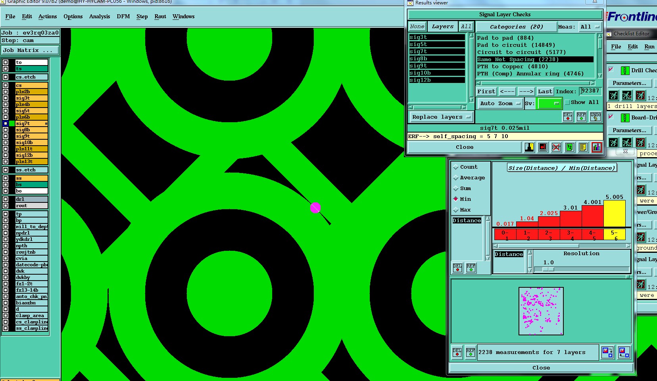Image resolution: width=657 pixels, height=381 pixels.
Task: Click second run icon under Drill Checks Parameters
Action: [x=627, y=96]
